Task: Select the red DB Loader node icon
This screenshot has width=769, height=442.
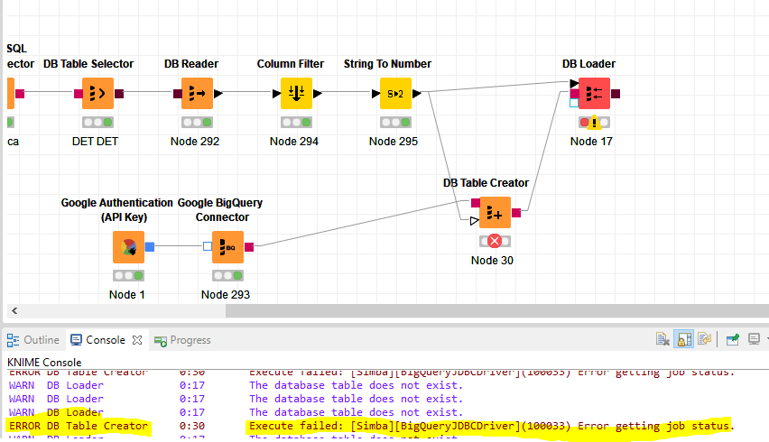Action: click(595, 94)
